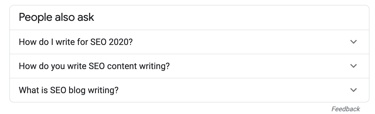Reveal answer for the SEO blog writing question
The image size is (375, 114).
click(x=69, y=90)
